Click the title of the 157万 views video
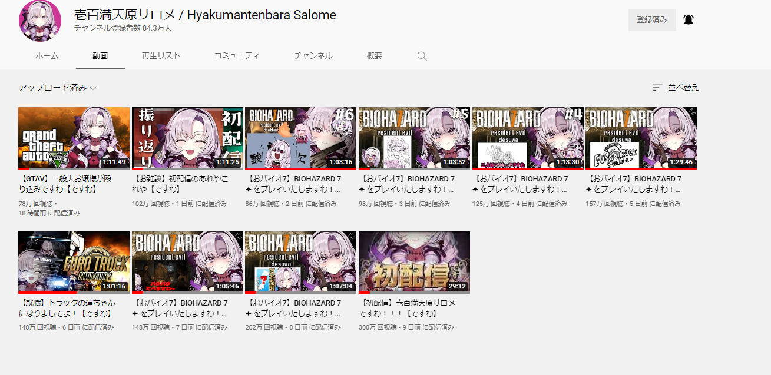Screen dimensions: 771x375 click(x=633, y=184)
